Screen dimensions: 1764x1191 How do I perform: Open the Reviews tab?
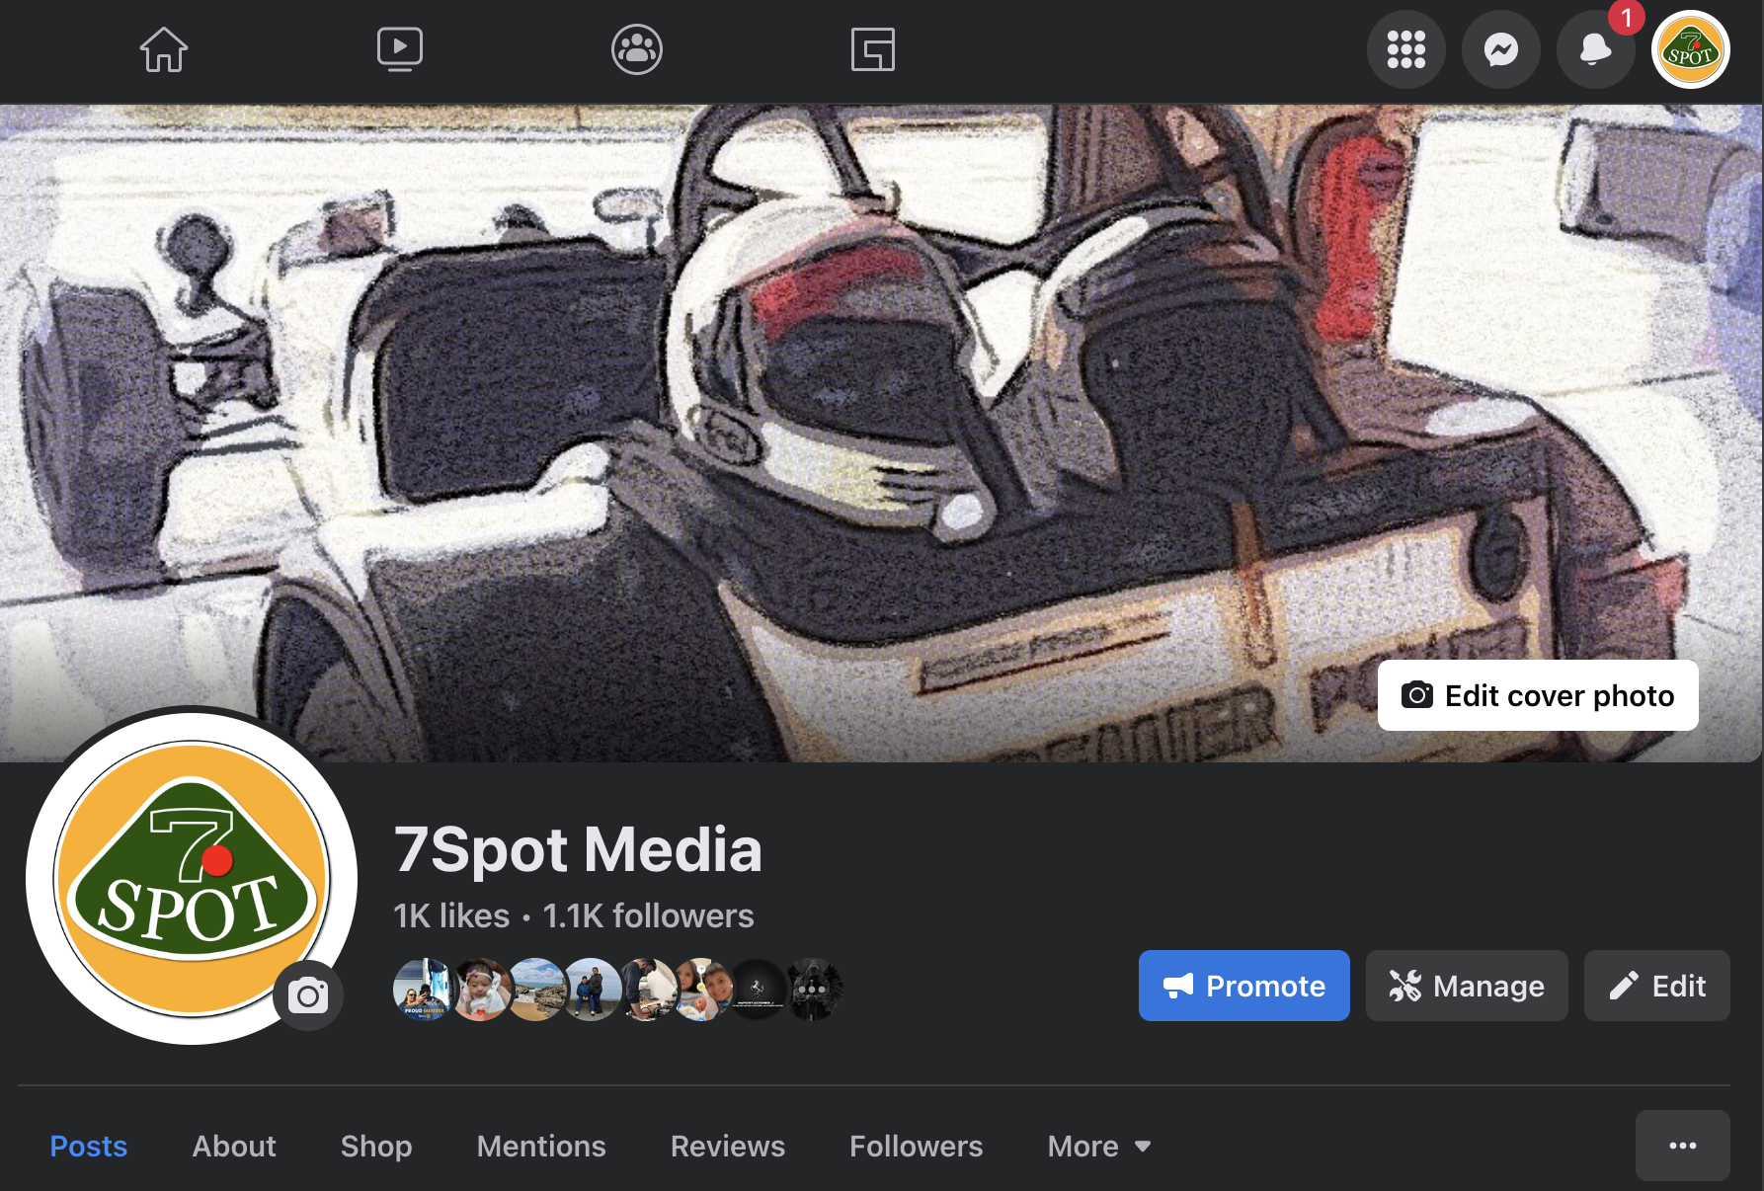[728, 1146]
